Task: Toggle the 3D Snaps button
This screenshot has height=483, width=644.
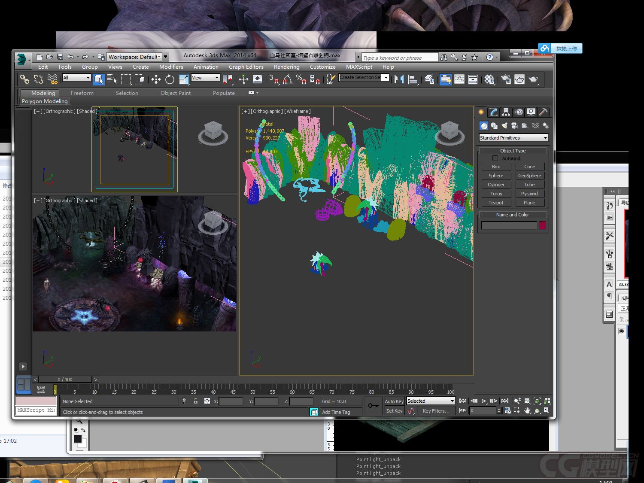Action: [x=274, y=79]
